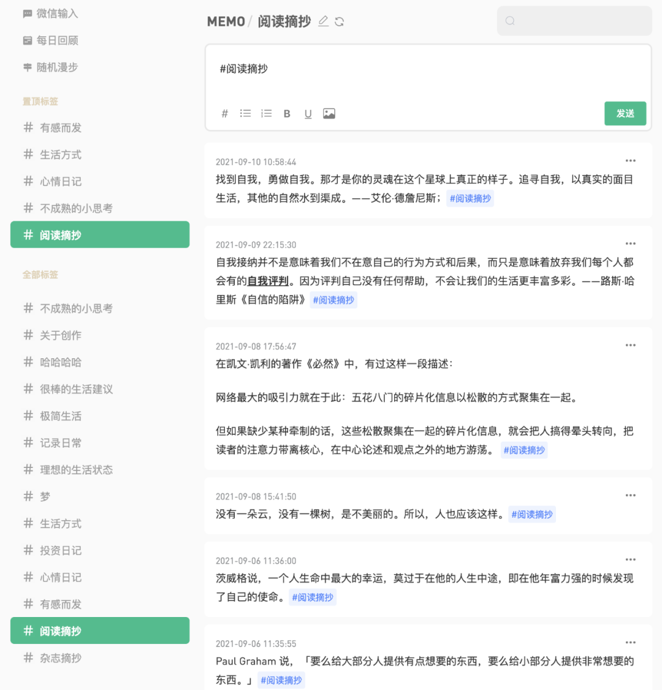Click in the memo editor containing #阅读摘抄
Viewport: 662px width, 690px height.
pos(428,69)
